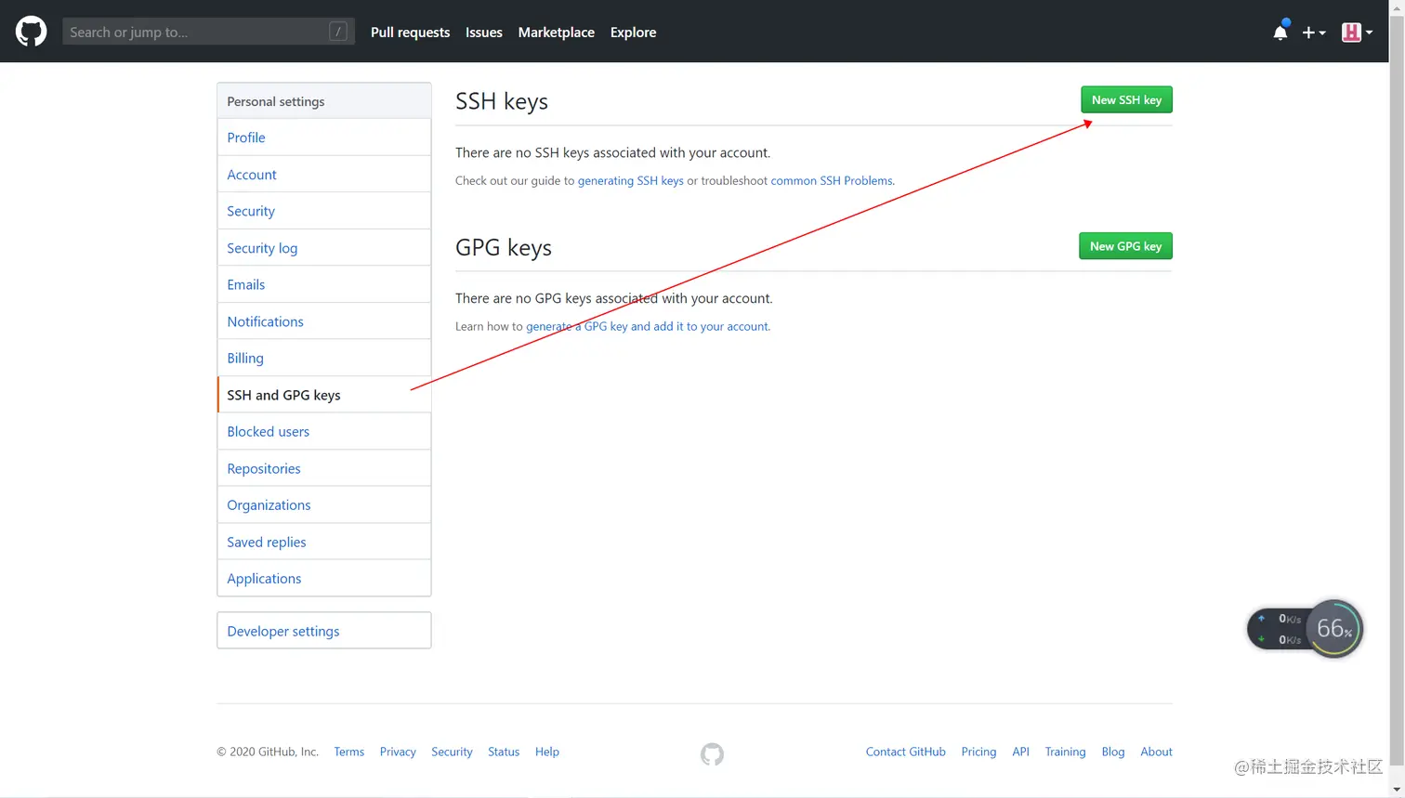Image resolution: width=1405 pixels, height=798 pixels.
Task: Open common SSH Problems link
Action: (832, 180)
